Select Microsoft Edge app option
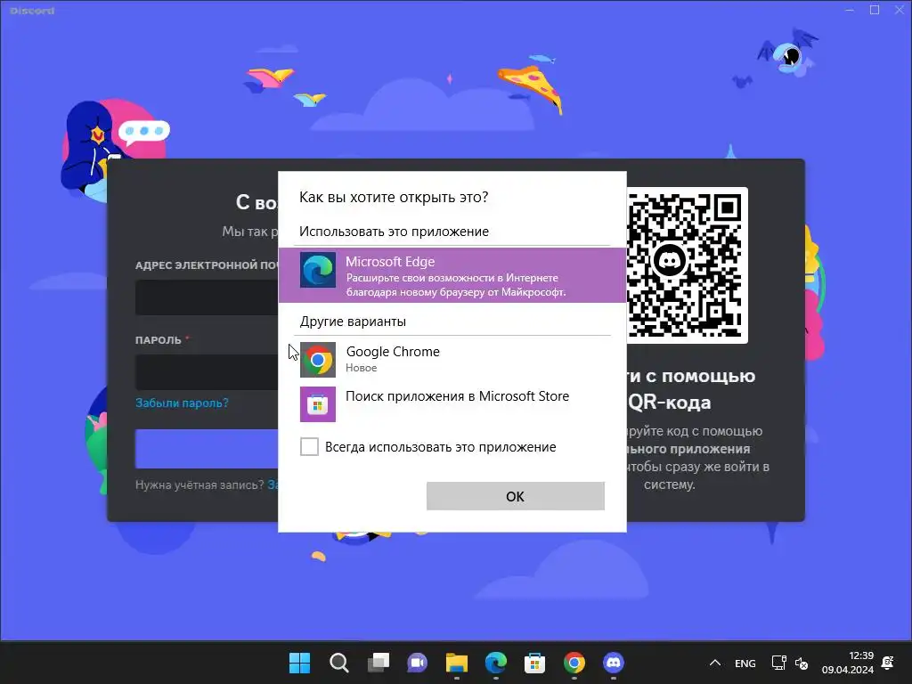912x684 pixels. (452, 275)
